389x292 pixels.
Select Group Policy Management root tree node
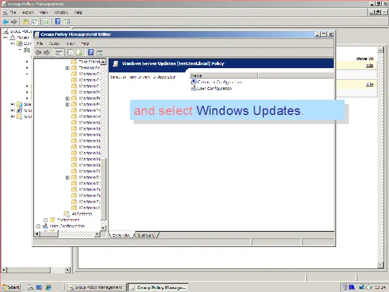pos(18,31)
